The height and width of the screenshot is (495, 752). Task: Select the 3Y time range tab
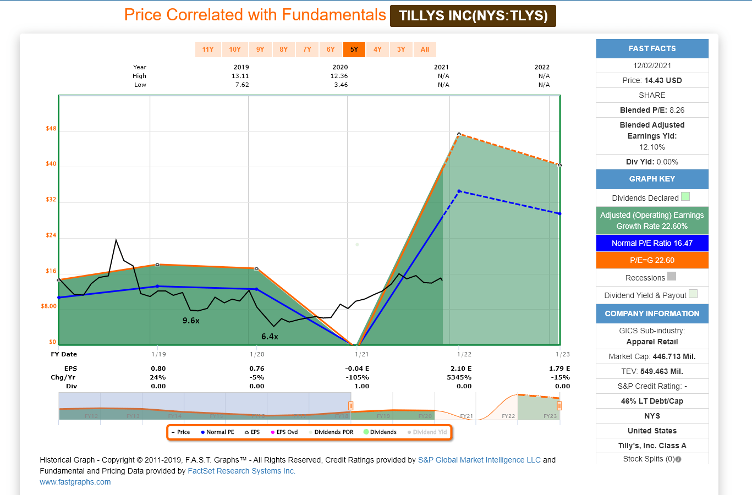click(x=401, y=50)
